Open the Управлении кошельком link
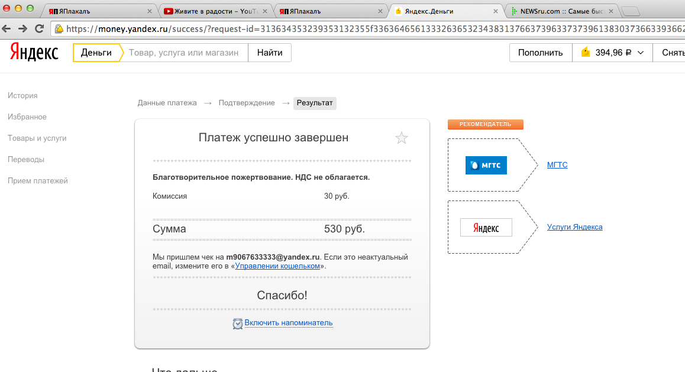Screen dimensions: 685x372 click(x=277, y=266)
